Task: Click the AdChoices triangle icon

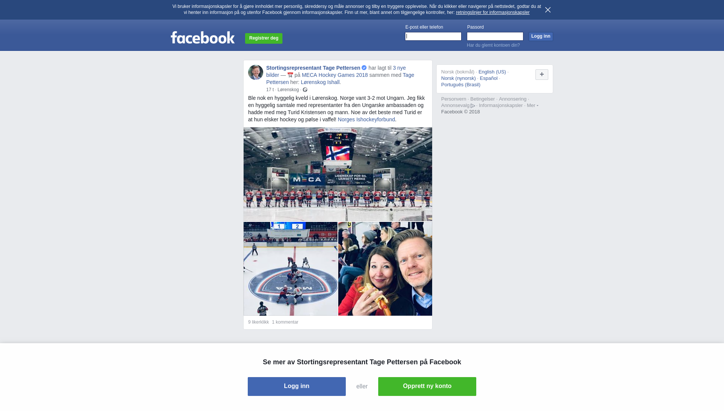Action: click(473, 106)
